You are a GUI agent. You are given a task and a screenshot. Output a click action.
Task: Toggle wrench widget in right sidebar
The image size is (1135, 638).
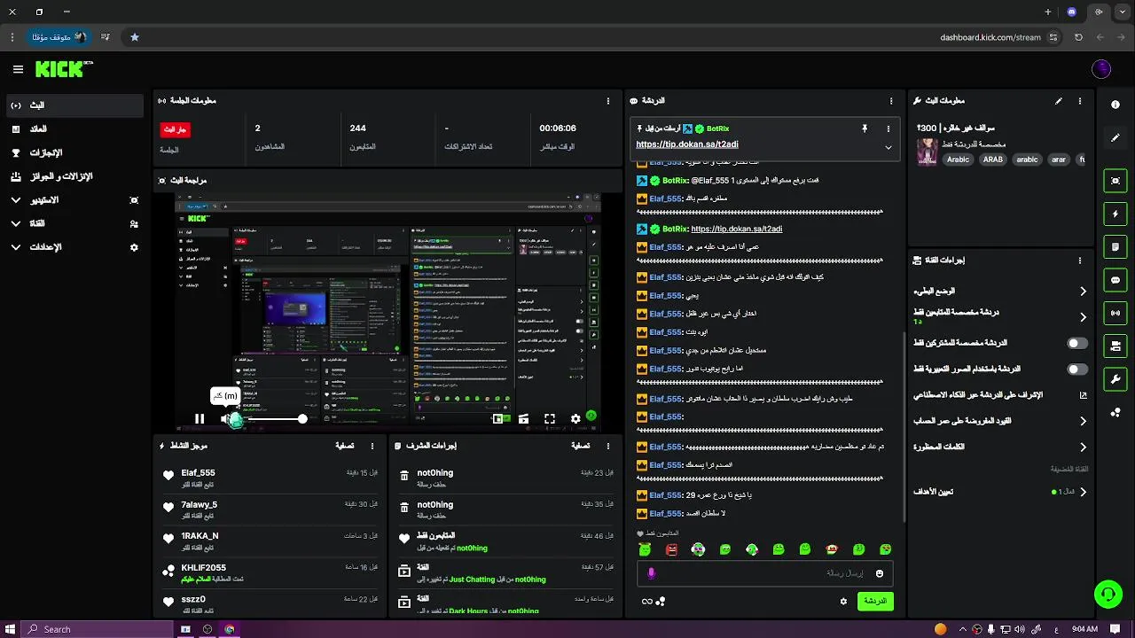[x=1115, y=379]
